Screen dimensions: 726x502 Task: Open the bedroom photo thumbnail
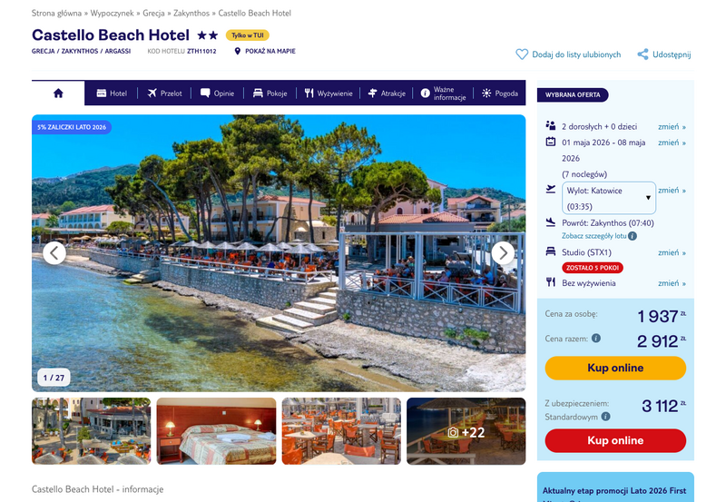216,431
